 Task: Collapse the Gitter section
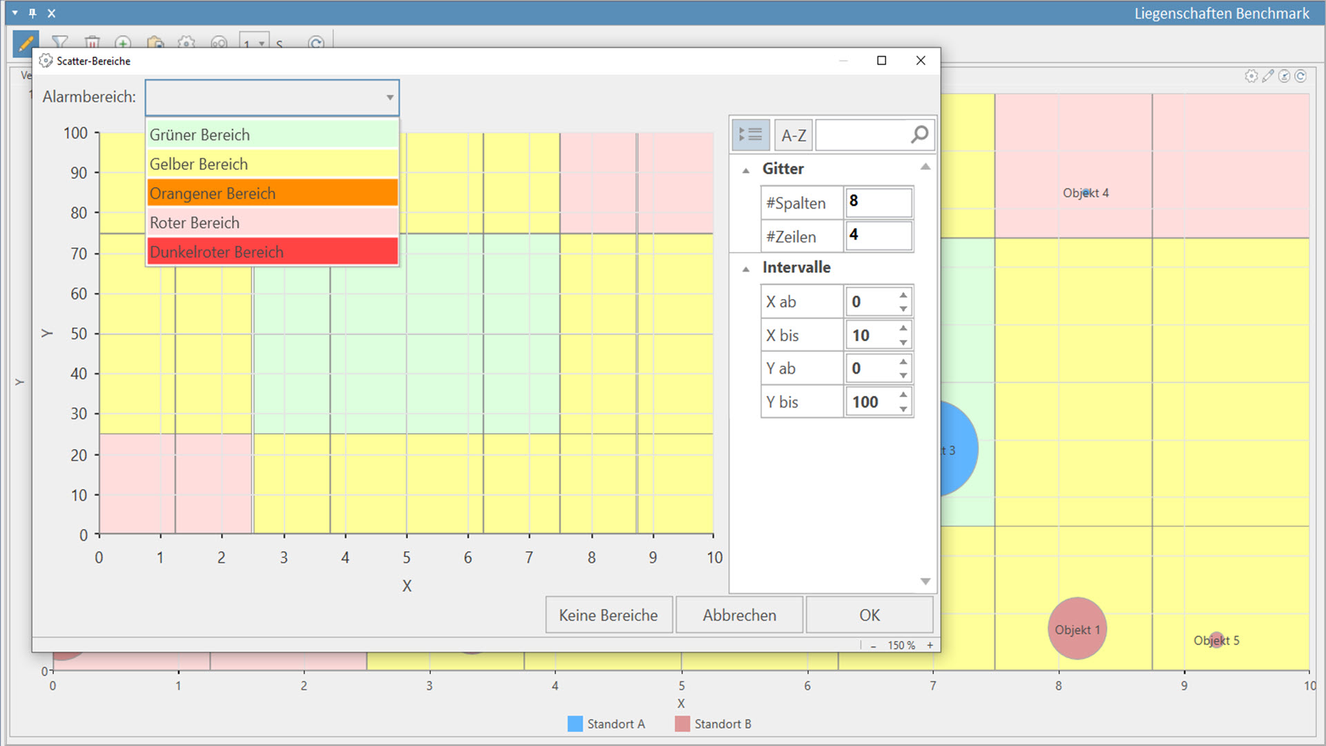(x=746, y=170)
